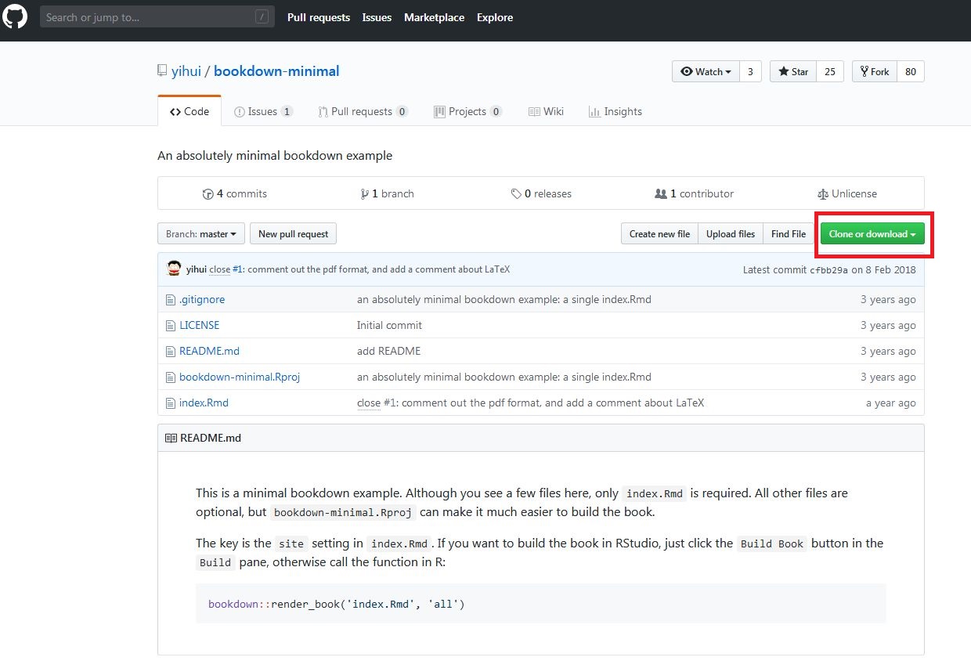Open the Projects tab
This screenshot has width=971, height=668.
coord(467,111)
